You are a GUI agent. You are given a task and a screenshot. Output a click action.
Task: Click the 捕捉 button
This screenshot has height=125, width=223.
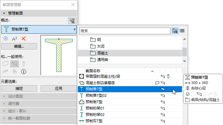click(x=19, y=89)
